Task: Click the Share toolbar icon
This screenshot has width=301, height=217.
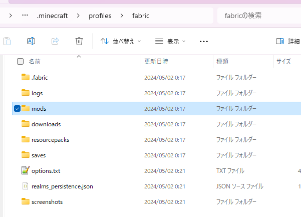Action: coord(55,41)
